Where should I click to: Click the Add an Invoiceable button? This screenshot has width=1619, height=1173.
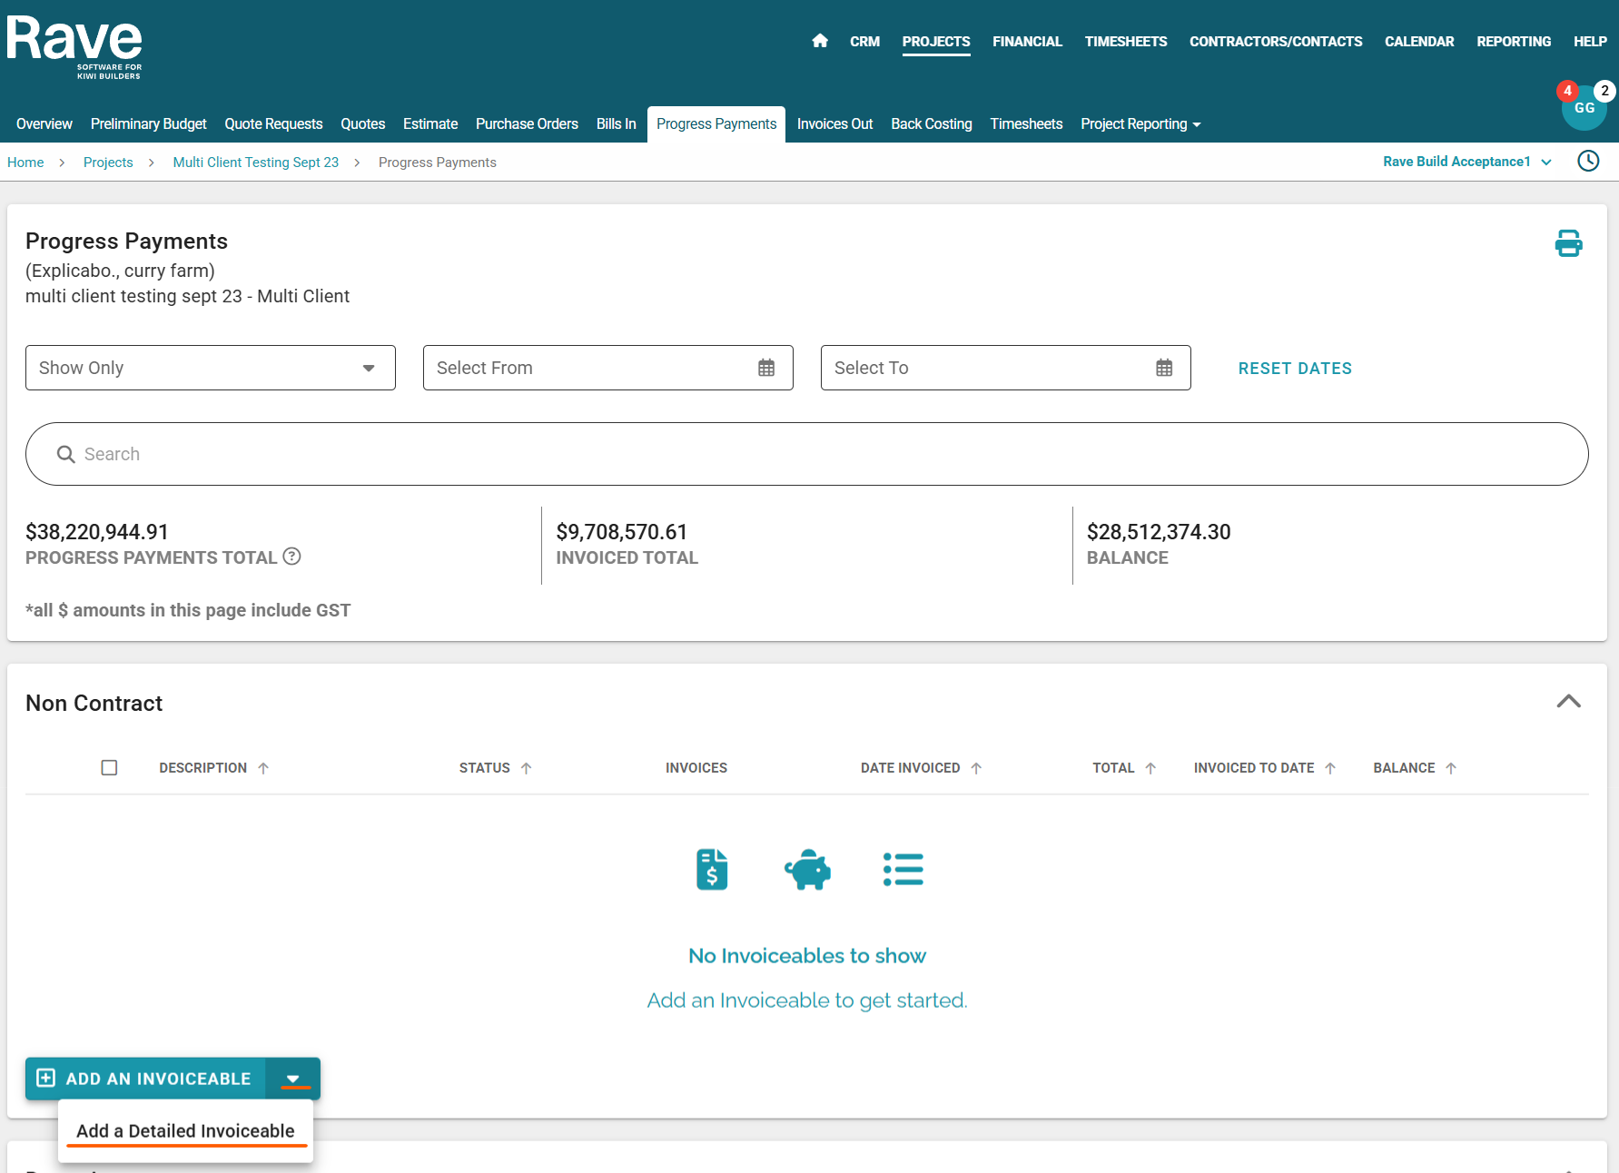coord(145,1079)
